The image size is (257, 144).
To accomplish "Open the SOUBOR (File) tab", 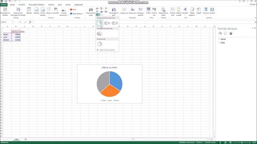I will [x=4, y=5].
